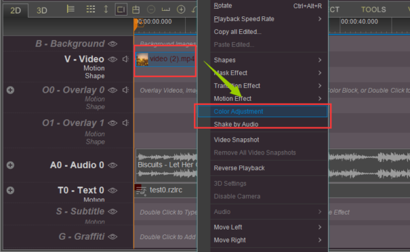Add sub-track using plus on Overlay 0 row
Viewport: 410px width, 252px height.
pos(10,90)
